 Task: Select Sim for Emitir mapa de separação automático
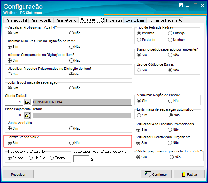click(142, 115)
